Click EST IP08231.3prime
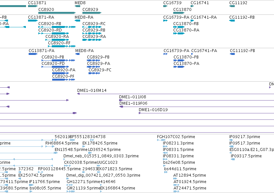274x193 pixels. 178,143
